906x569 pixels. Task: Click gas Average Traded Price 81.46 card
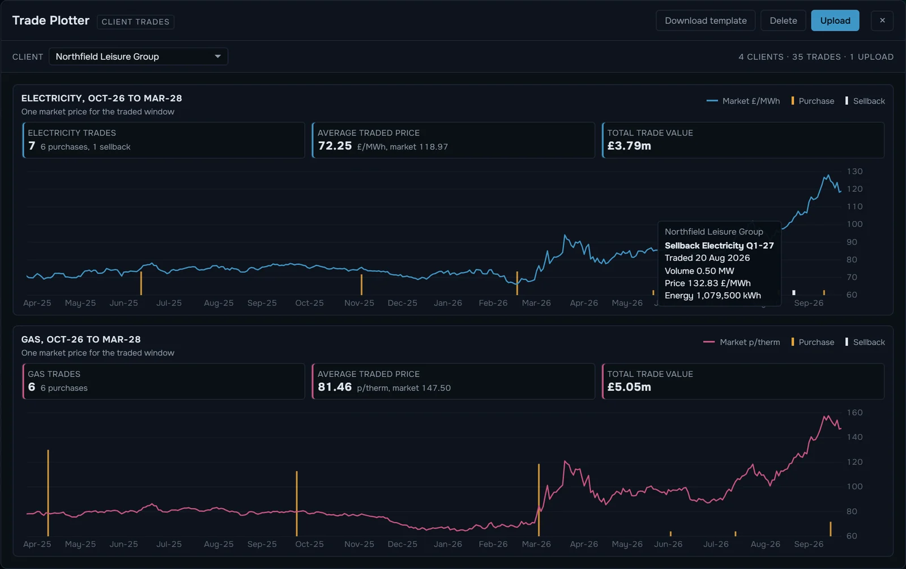pyautogui.click(x=453, y=381)
